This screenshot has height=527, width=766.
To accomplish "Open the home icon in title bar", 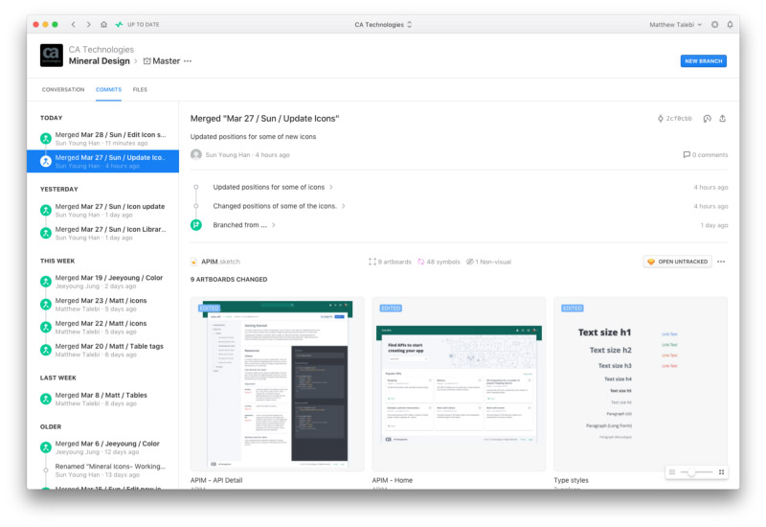I will click(103, 25).
